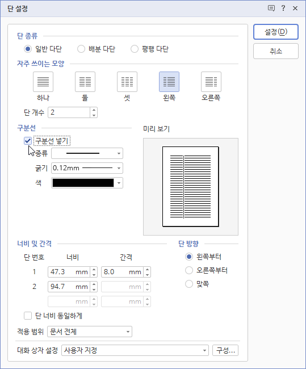Increase 단 개수 with the up arrow
The image size is (306, 369).
tap(94, 110)
